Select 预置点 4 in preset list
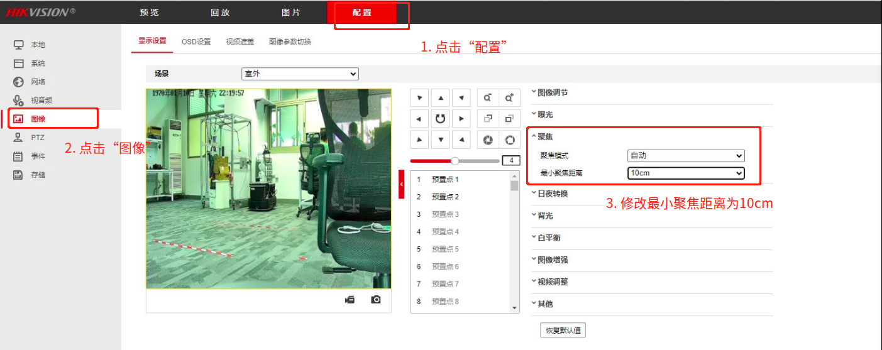The height and width of the screenshot is (350, 882). [461, 232]
